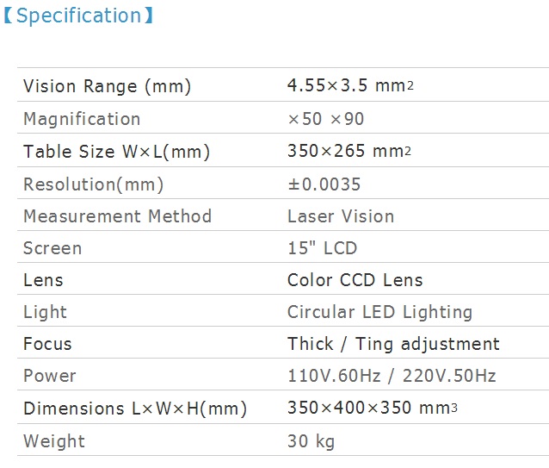This screenshot has height=468, width=549.
Task: Click the 30 kg weight value
Action: point(311,441)
